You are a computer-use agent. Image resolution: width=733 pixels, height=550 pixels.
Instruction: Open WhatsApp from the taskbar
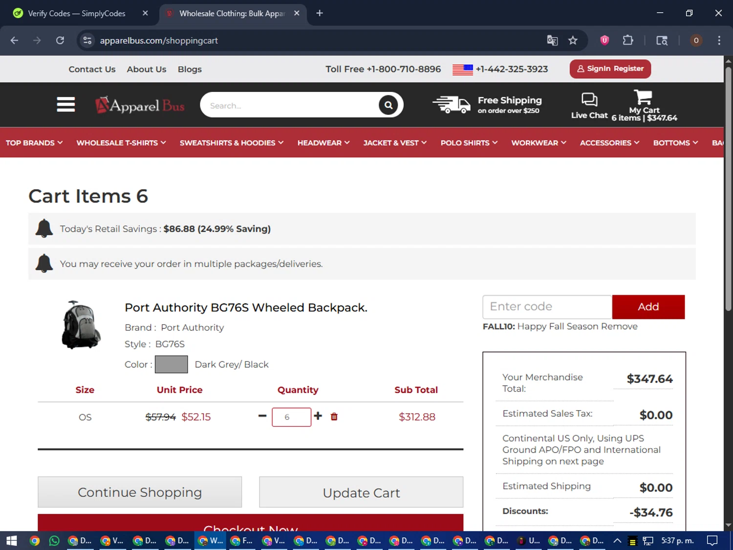54,541
